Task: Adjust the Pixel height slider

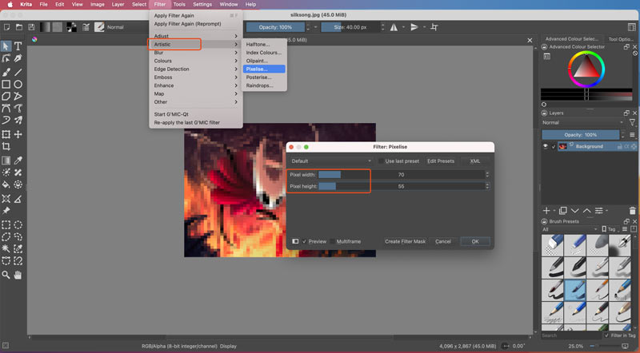Action: tap(402, 186)
